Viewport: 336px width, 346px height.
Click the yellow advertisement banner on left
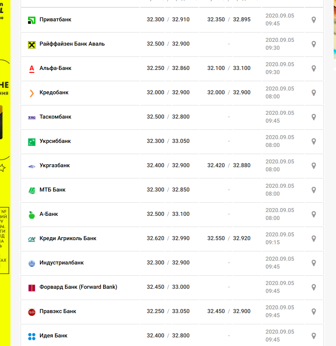pos(5,173)
